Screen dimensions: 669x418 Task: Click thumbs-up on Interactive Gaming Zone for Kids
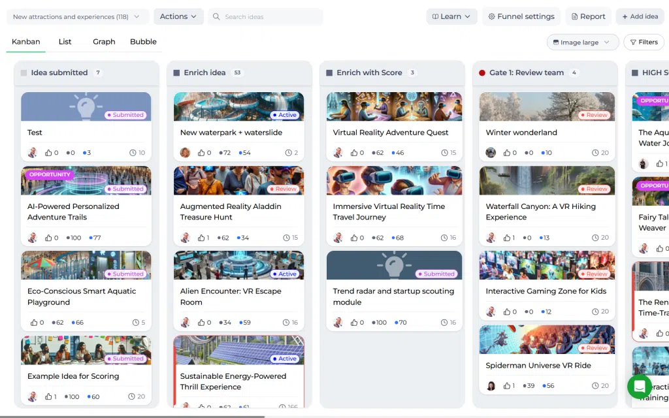506,312
